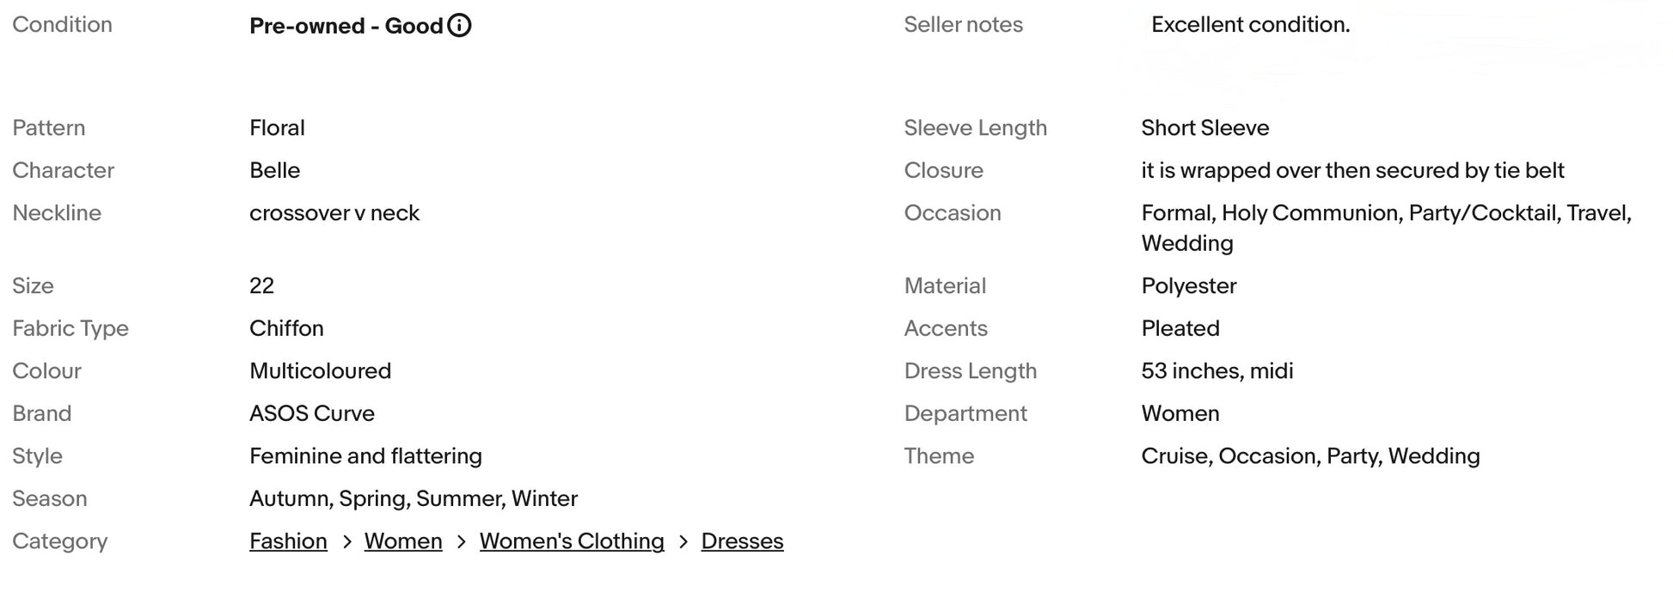The height and width of the screenshot is (604, 1673).
Task: Click the Seller notes label
Action: [963, 25]
